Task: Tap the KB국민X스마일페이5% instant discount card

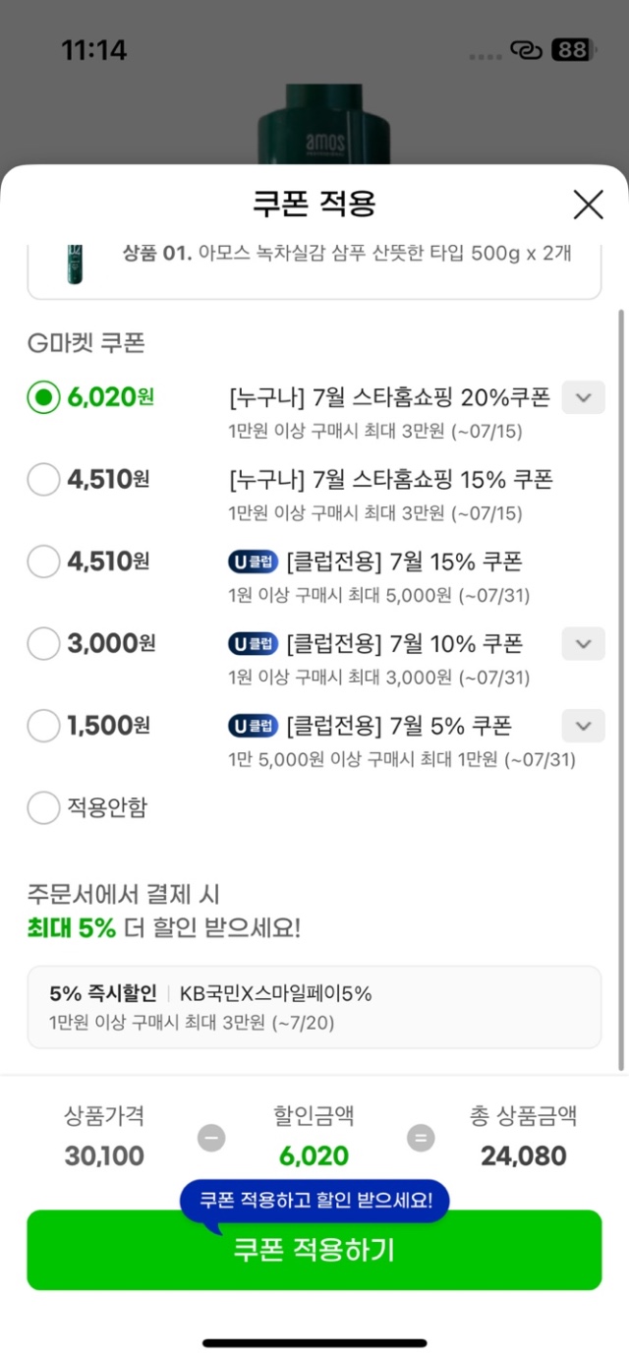Action: (x=314, y=1007)
